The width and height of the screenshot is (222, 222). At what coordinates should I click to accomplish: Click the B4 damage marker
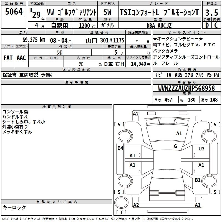tap(120, 148)
